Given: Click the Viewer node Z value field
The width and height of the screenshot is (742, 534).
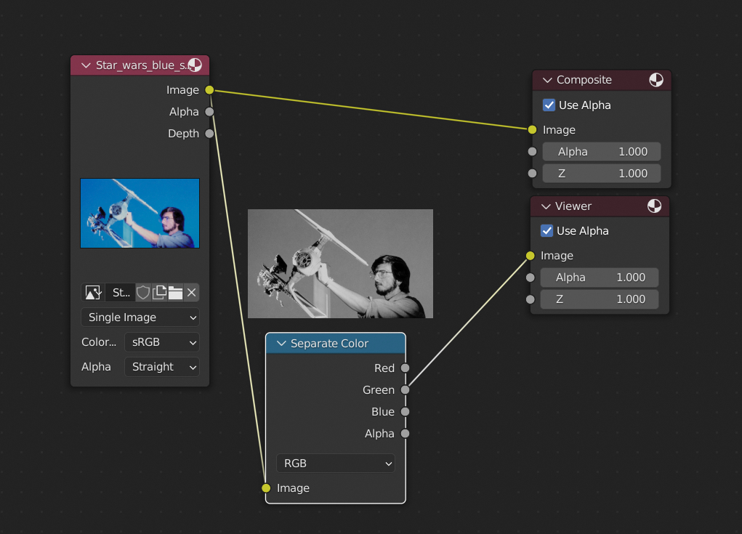Looking at the screenshot, I should tap(600, 299).
